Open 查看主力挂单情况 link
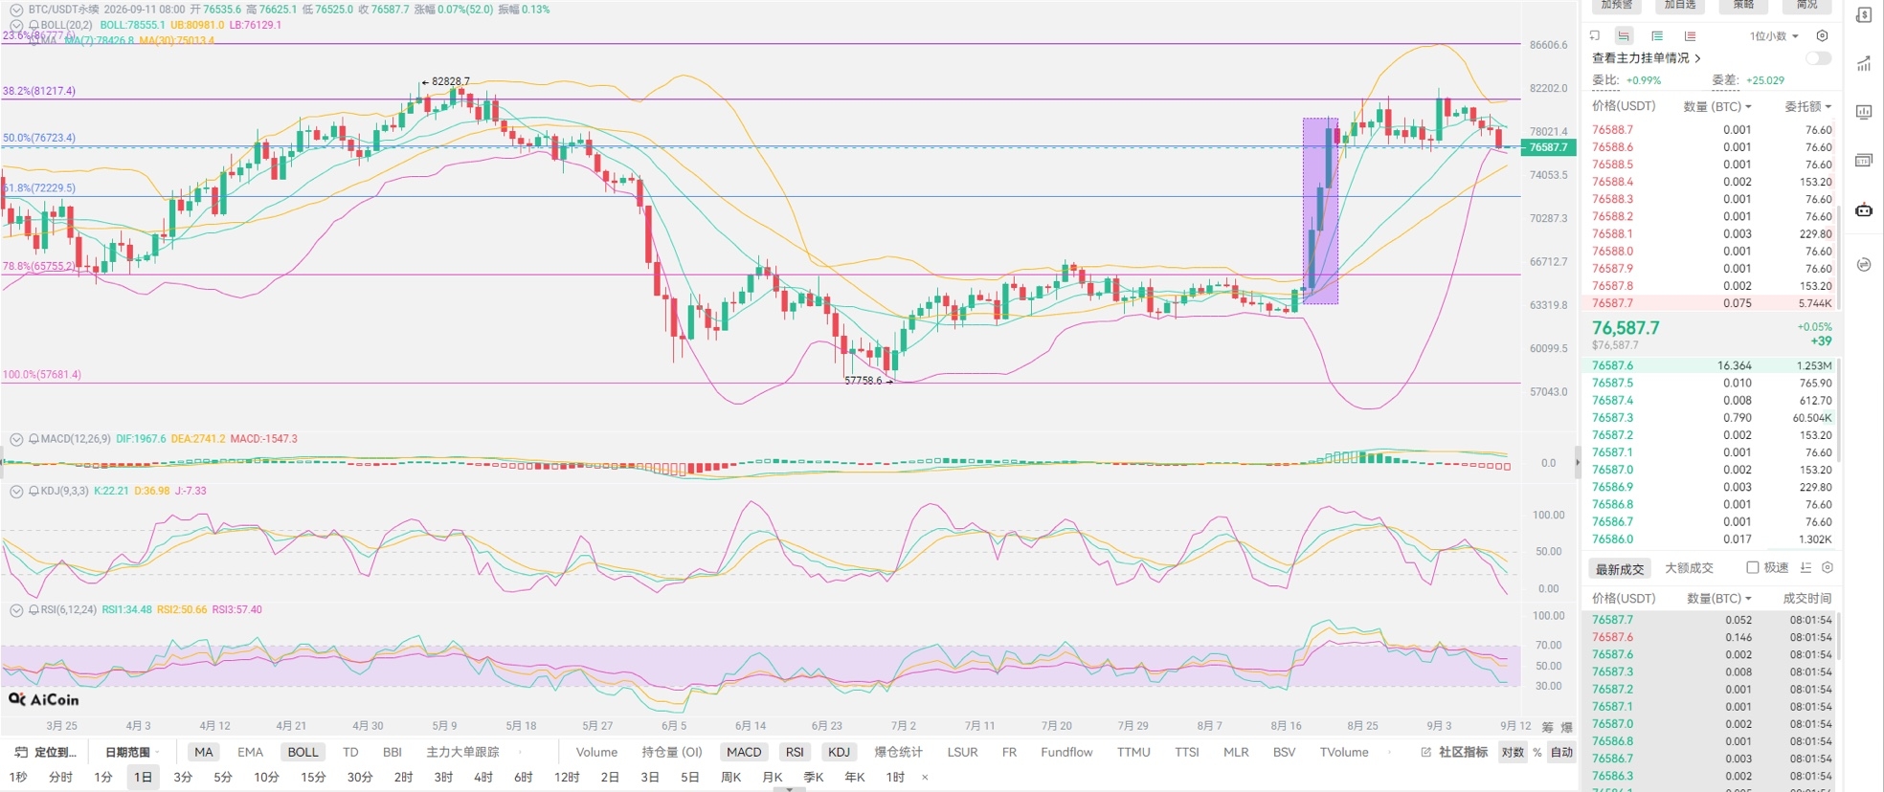The image size is (1884, 792). pyautogui.click(x=1647, y=58)
